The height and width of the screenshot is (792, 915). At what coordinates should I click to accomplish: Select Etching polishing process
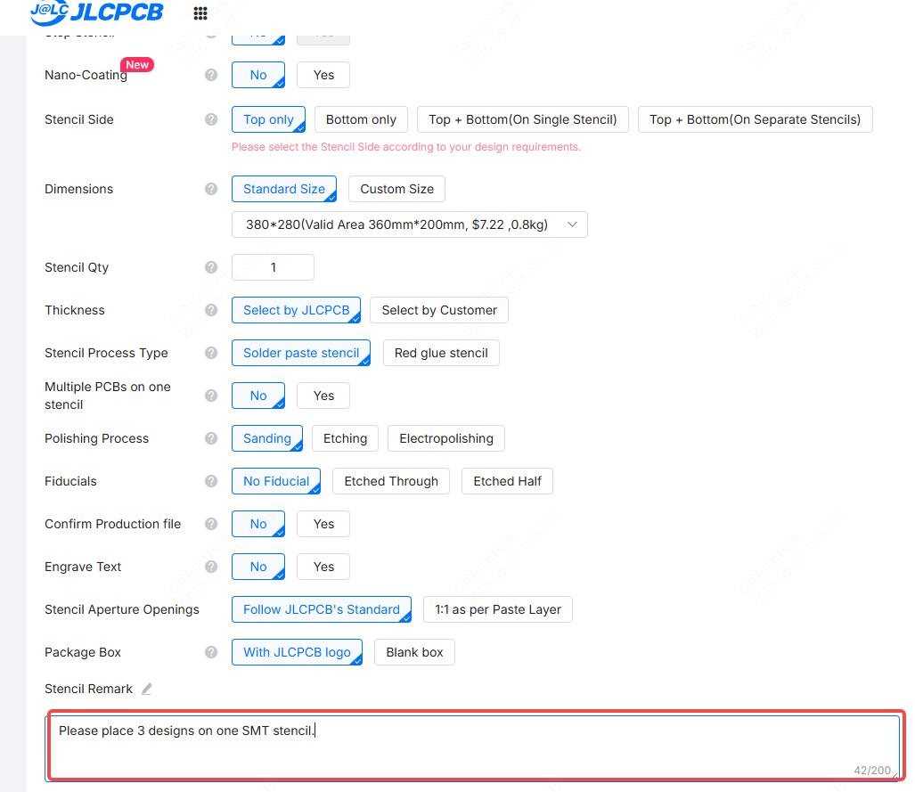coord(346,438)
